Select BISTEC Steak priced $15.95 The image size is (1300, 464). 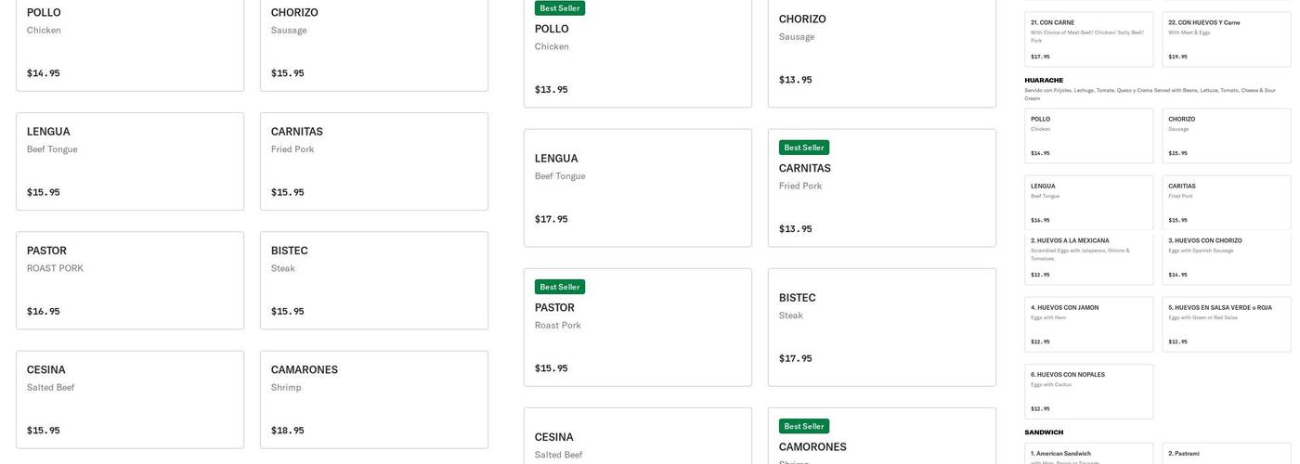(373, 280)
